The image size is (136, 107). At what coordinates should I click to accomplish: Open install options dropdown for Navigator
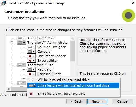coord(31,69)
